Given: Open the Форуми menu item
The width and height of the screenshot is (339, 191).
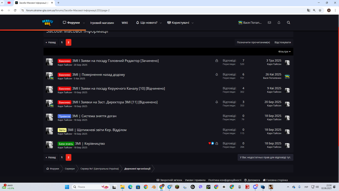Looking at the screenshot, I should [x=71, y=23].
